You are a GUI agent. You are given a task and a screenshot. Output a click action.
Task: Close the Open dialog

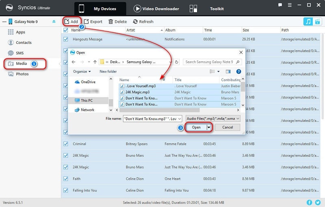241,52
